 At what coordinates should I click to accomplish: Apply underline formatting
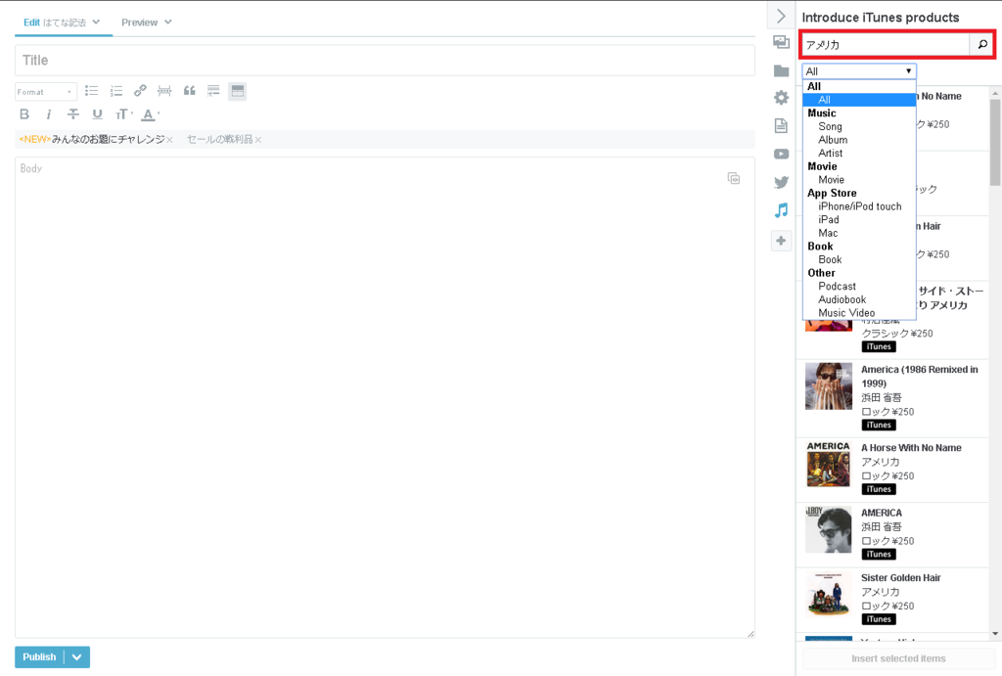pyautogui.click(x=97, y=114)
